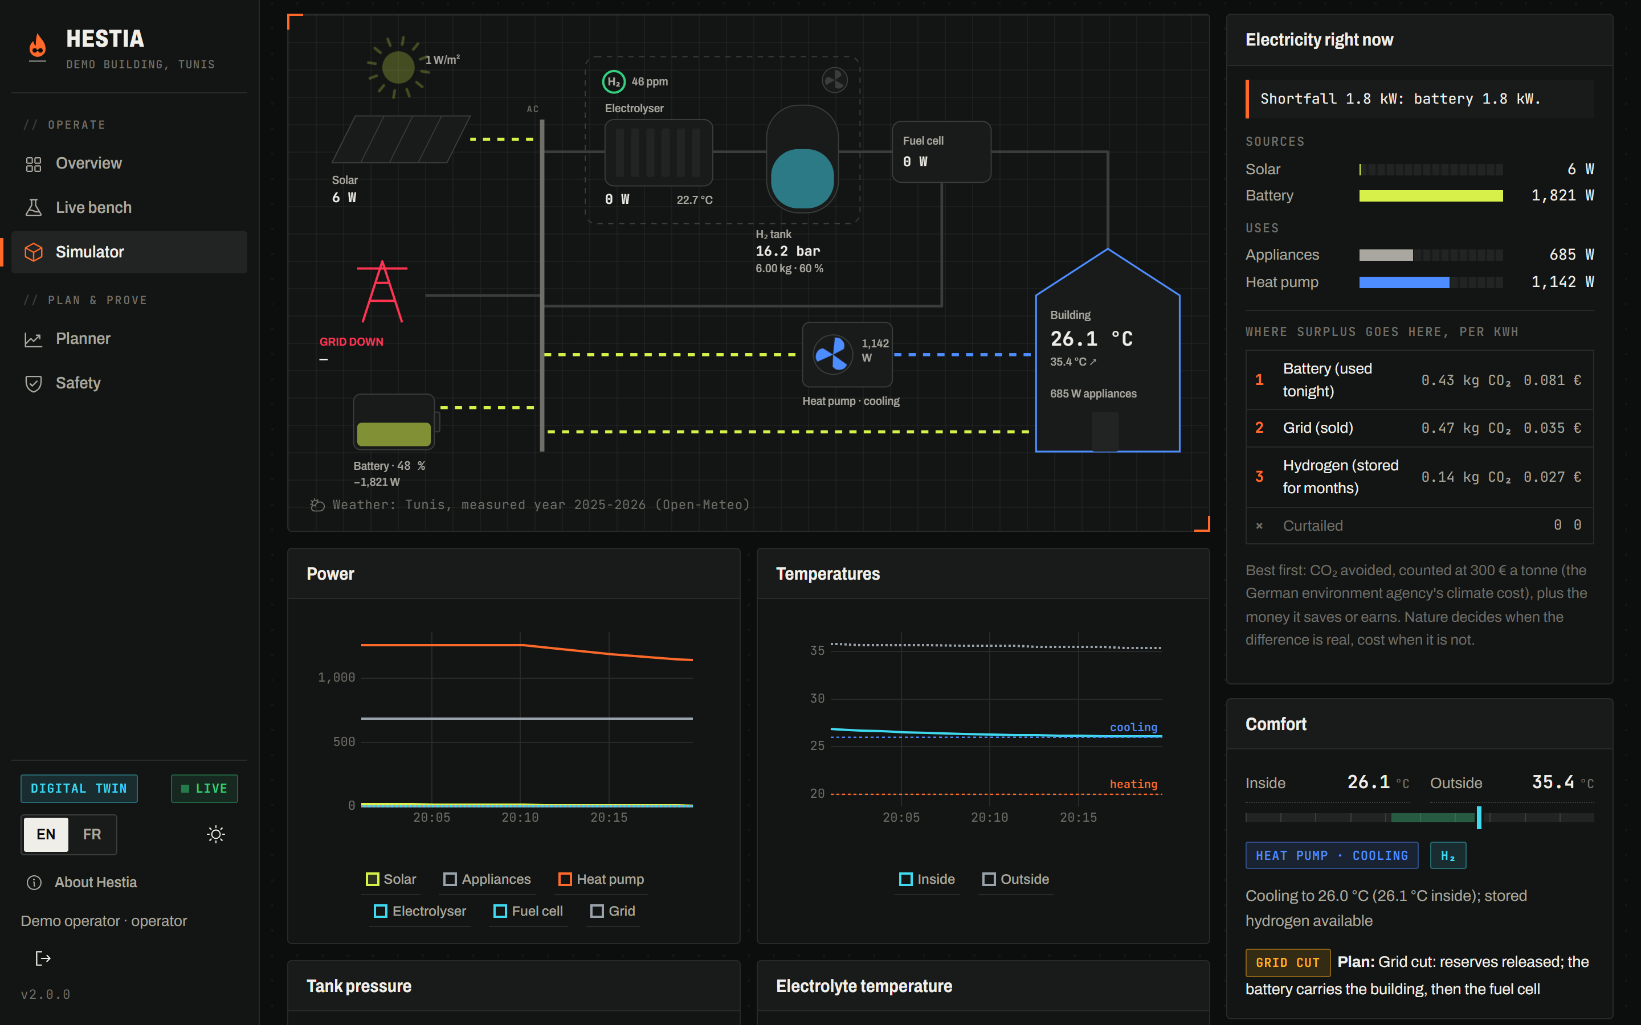Click the sun irradiance icon
Viewport: 1641px width, 1025px height.
pyautogui.click(x=398, y=67)
